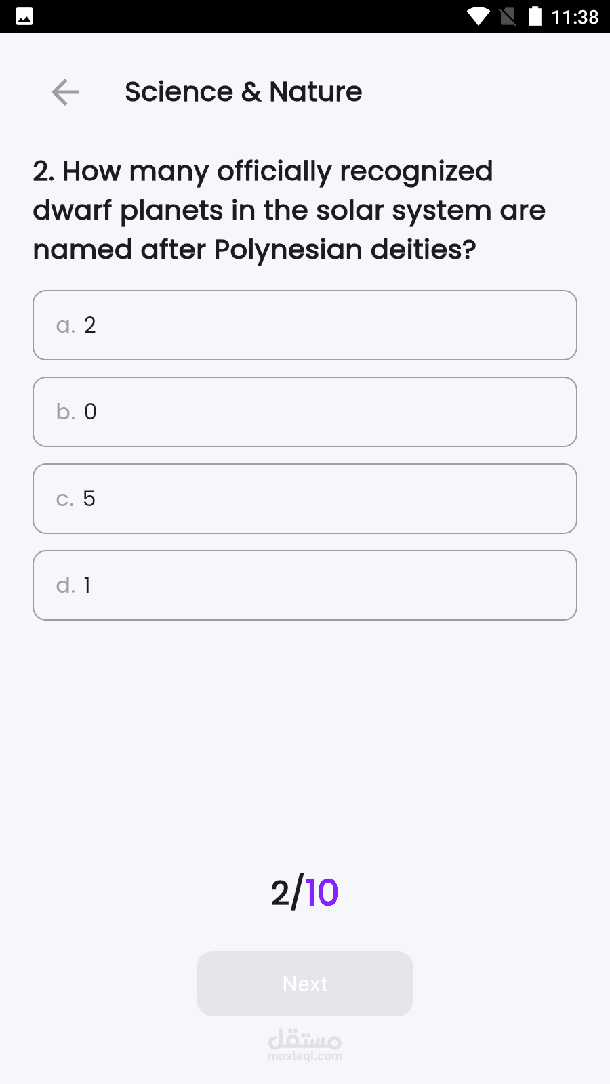Tap the purple total count 10
610x1084 pixels.
click(x=322, y=893)
